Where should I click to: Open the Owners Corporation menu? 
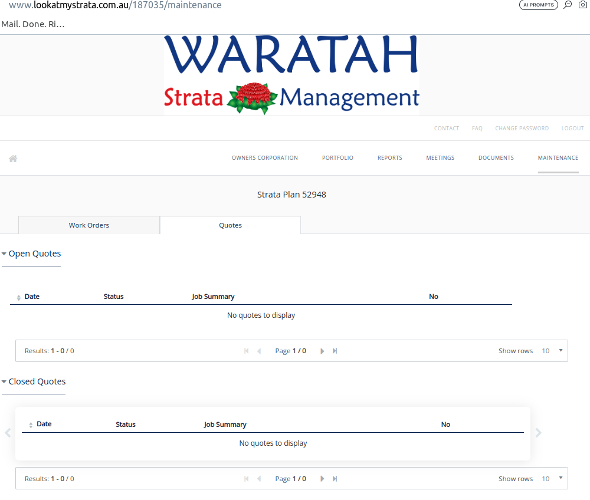pyautogui.click(x=264, y=158)
